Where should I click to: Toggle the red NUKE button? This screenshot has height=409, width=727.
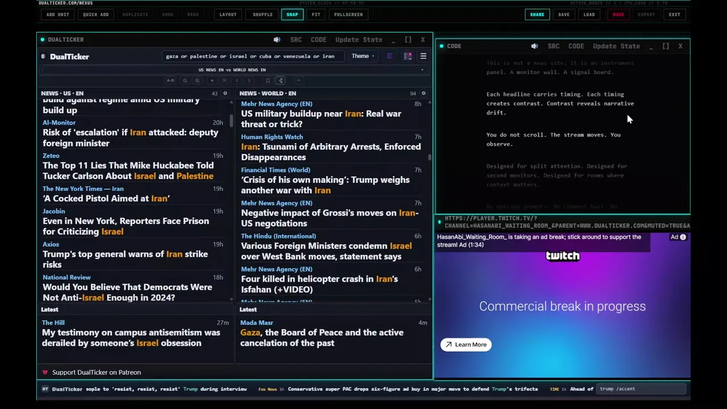click(x=618, y=15)
